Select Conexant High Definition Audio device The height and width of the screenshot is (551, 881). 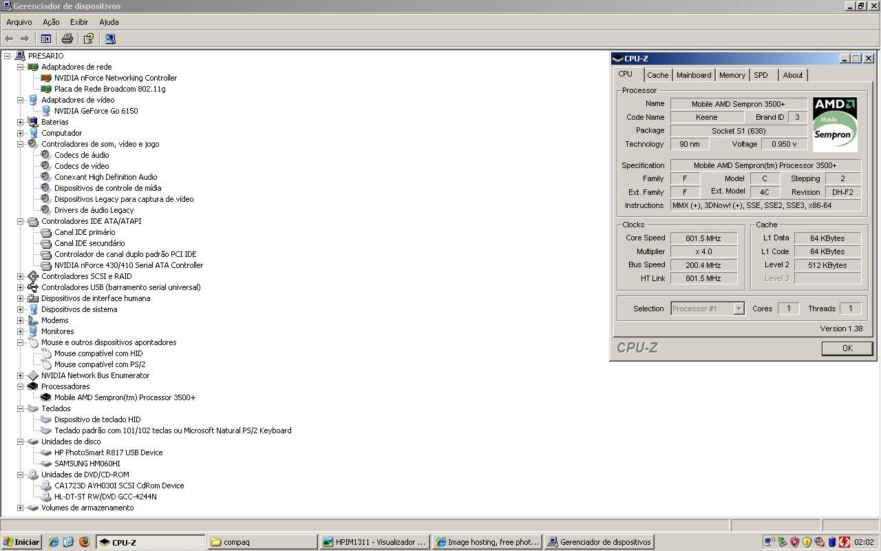click(105, 177)
